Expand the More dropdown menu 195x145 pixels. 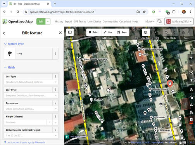150,21
